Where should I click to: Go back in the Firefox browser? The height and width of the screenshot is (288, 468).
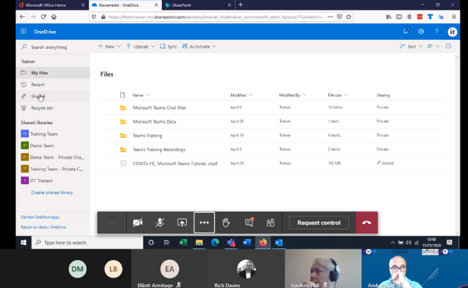[x=22, y=17]
